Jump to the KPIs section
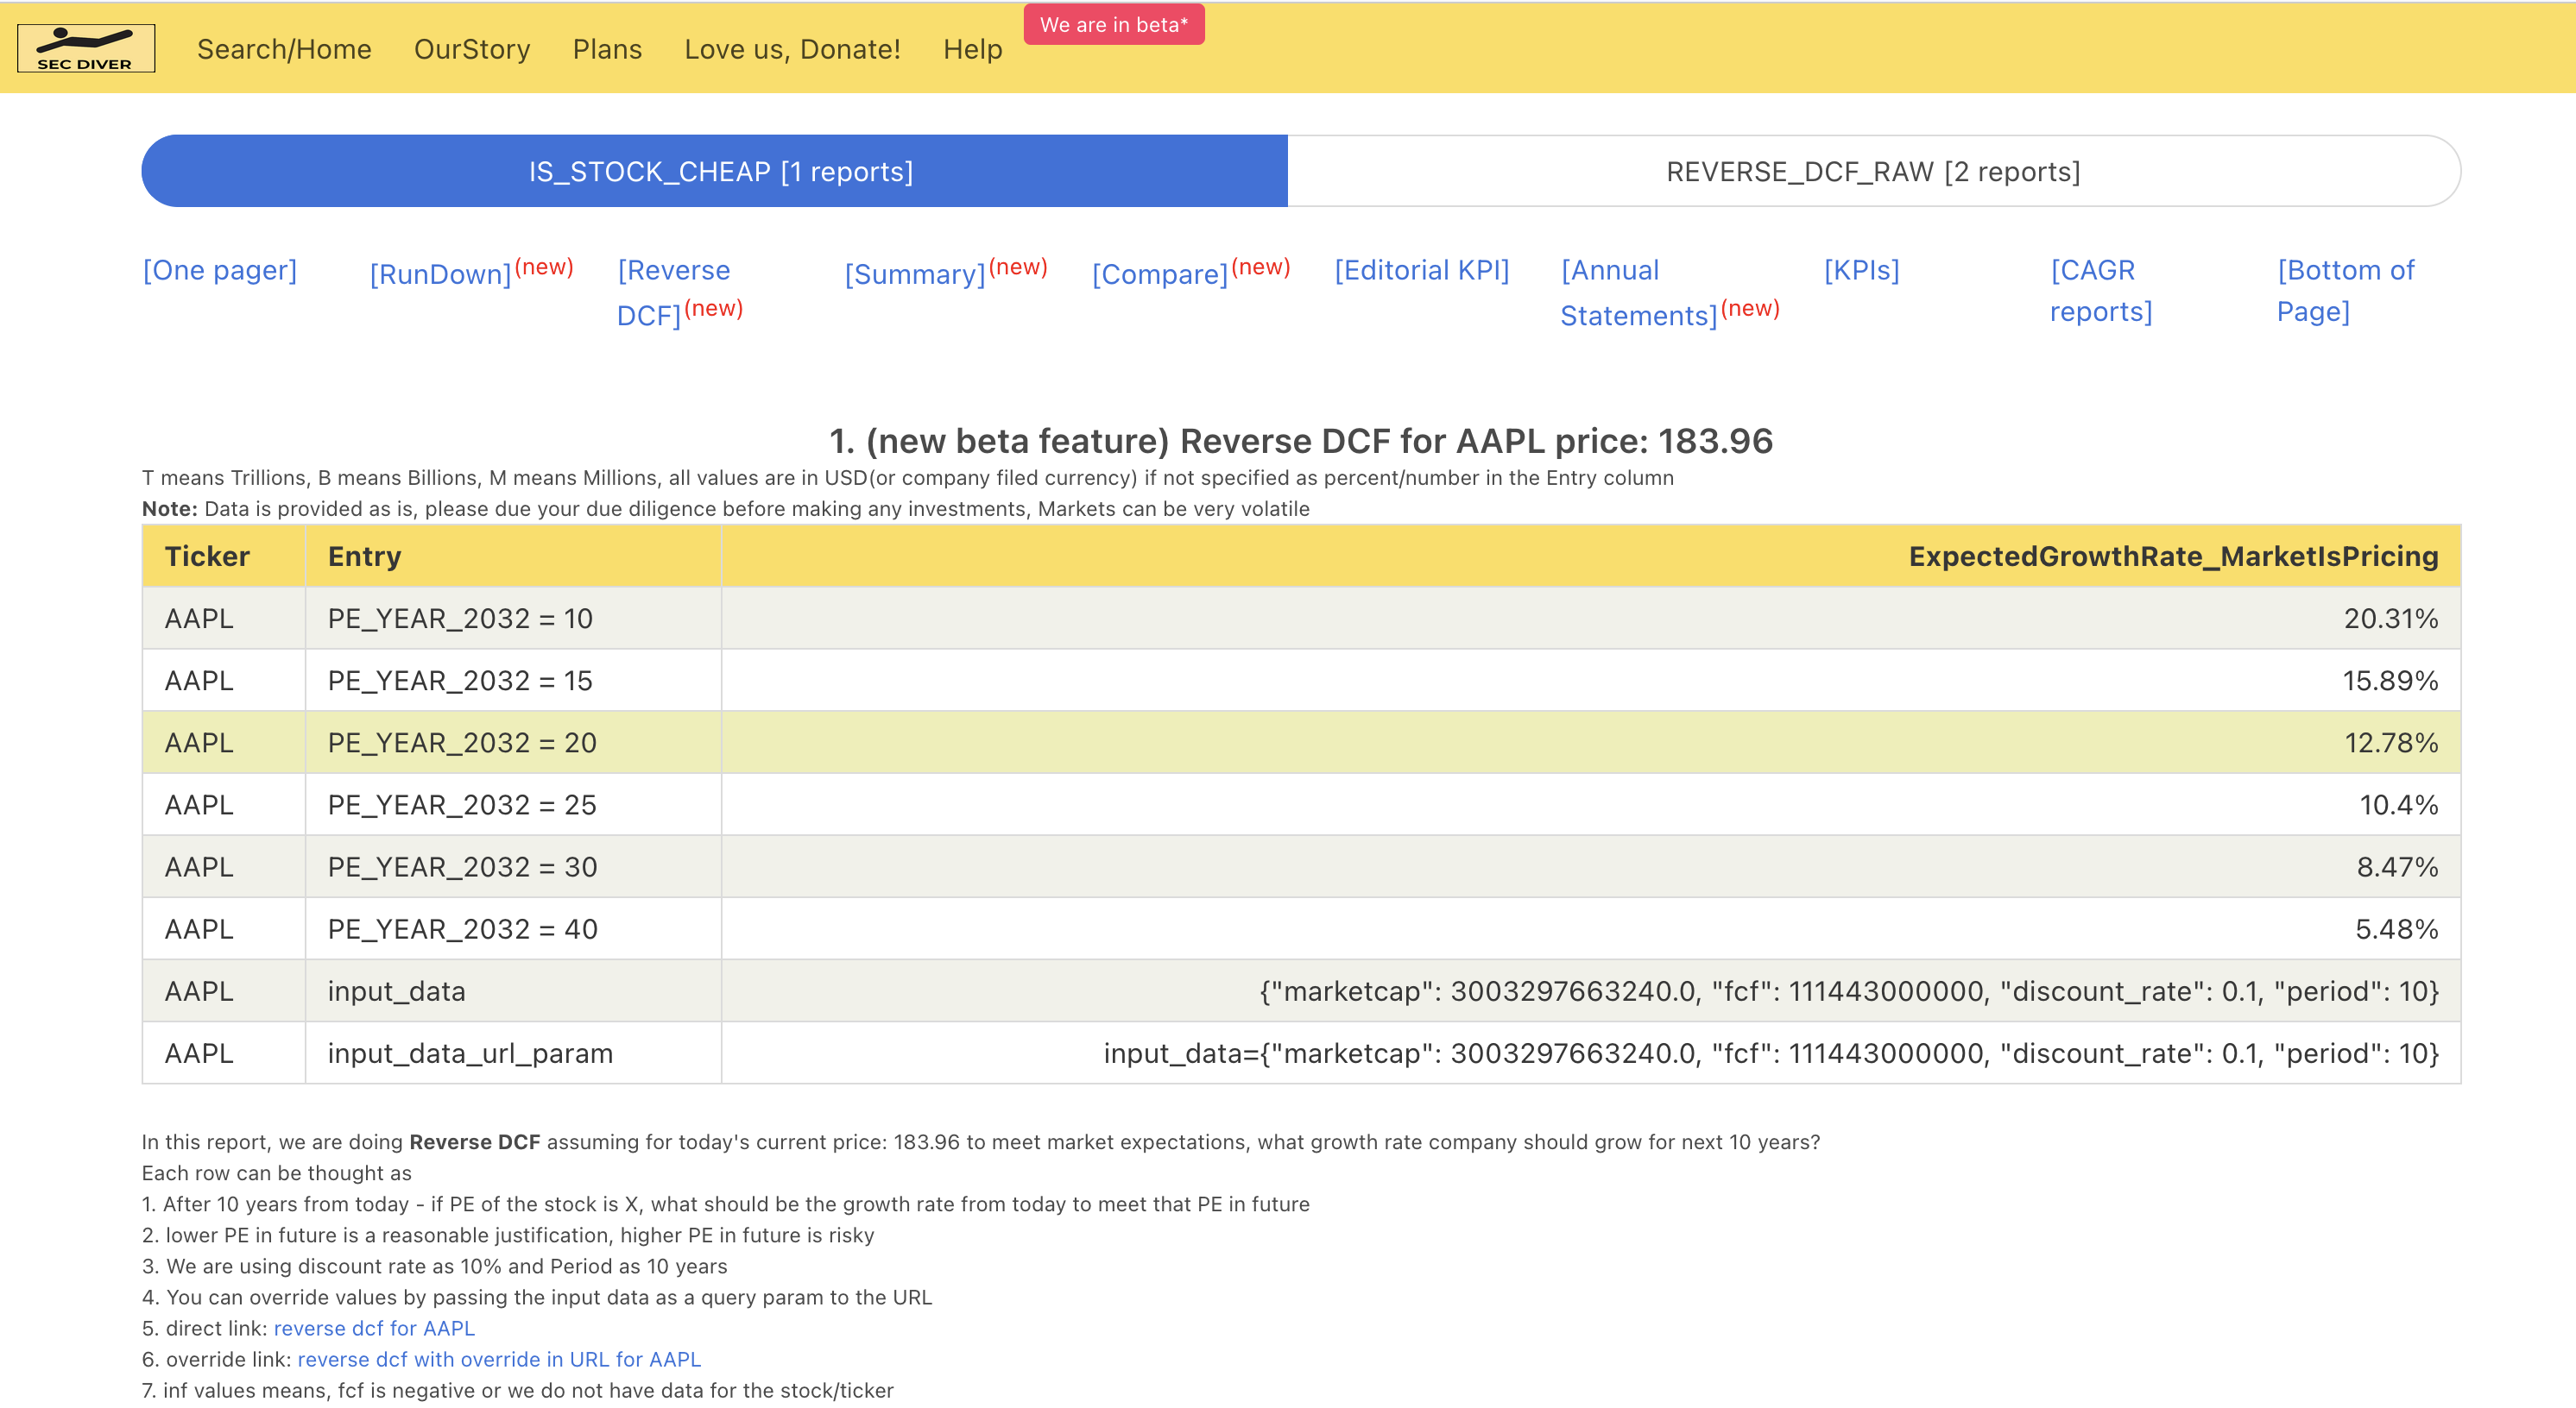 click(x=1861, y=270)
